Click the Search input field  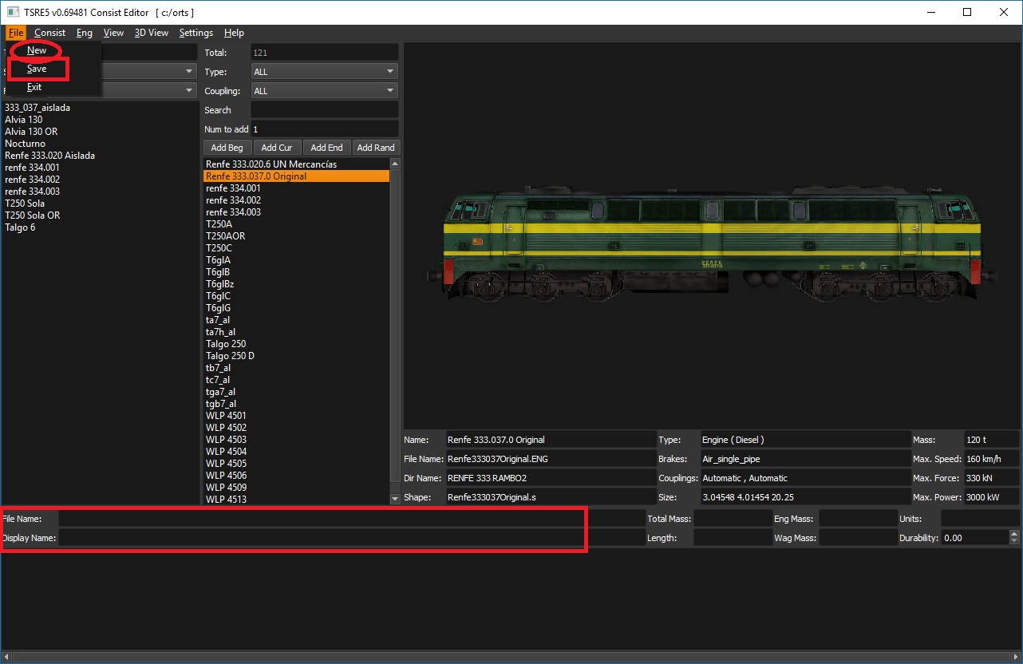coord(324,110)
